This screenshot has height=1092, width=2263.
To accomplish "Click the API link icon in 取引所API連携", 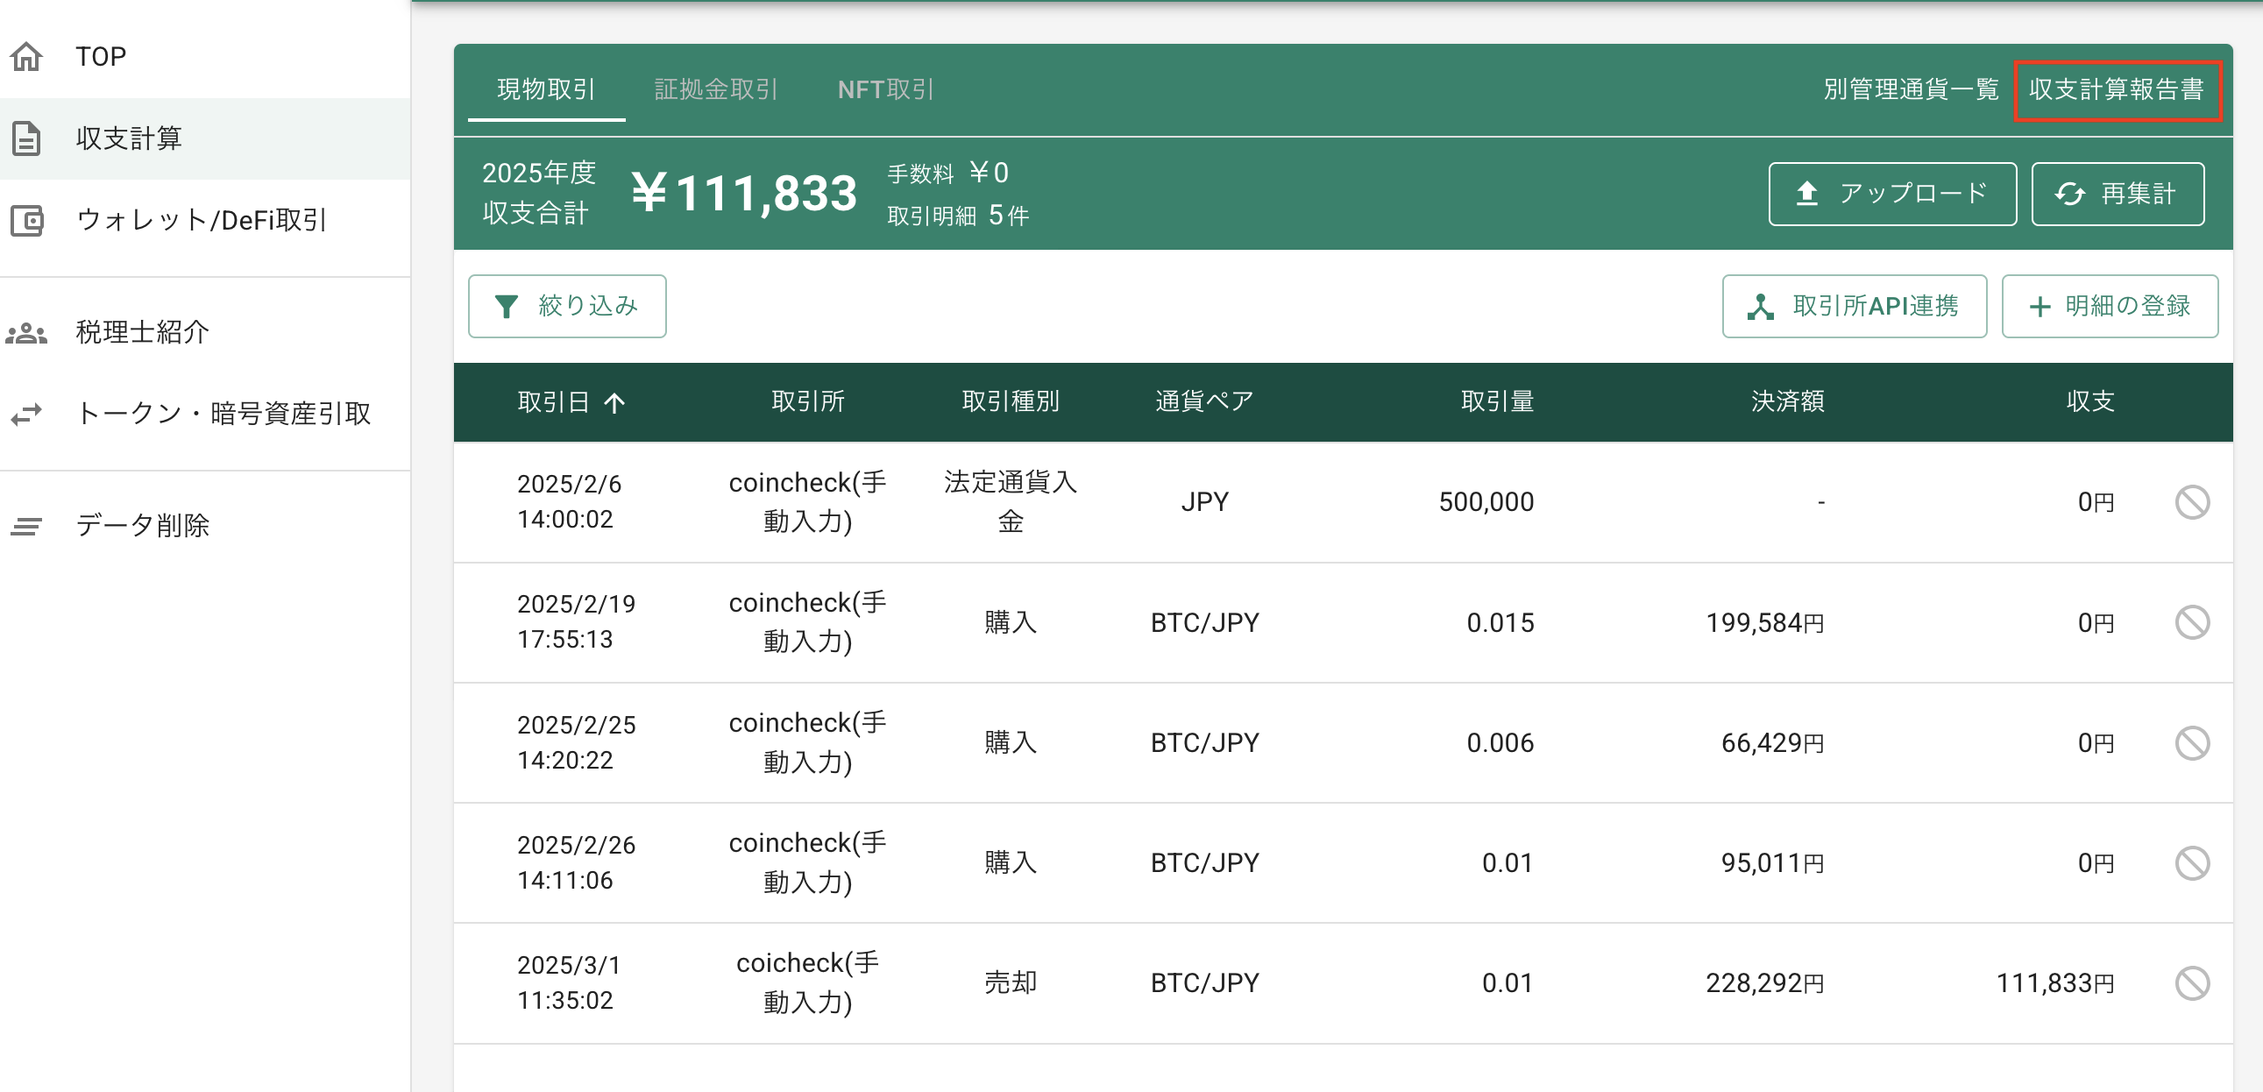I will [1761, 306].
